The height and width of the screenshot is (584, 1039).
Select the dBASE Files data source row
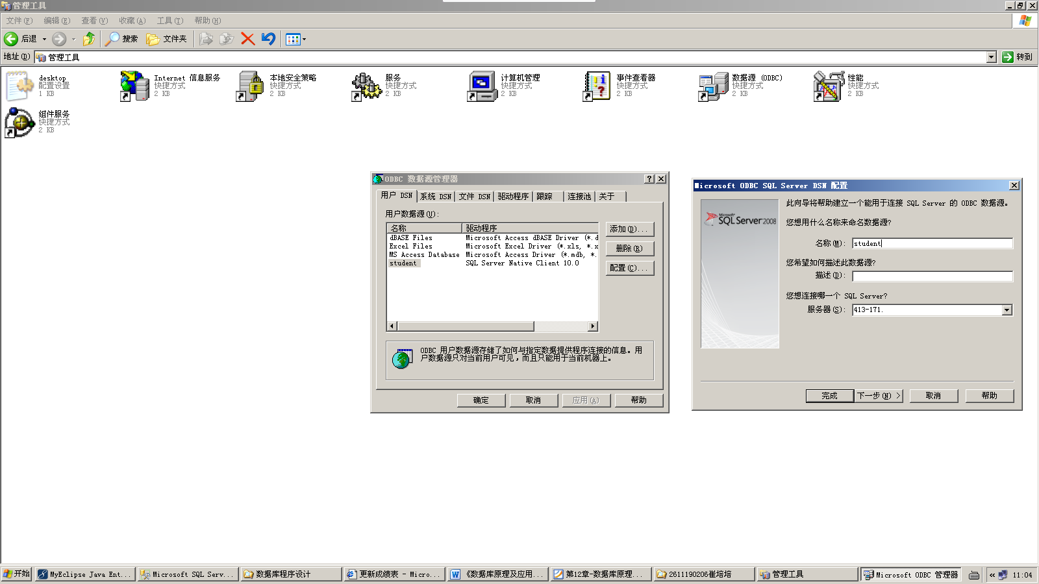pos(492,238)
